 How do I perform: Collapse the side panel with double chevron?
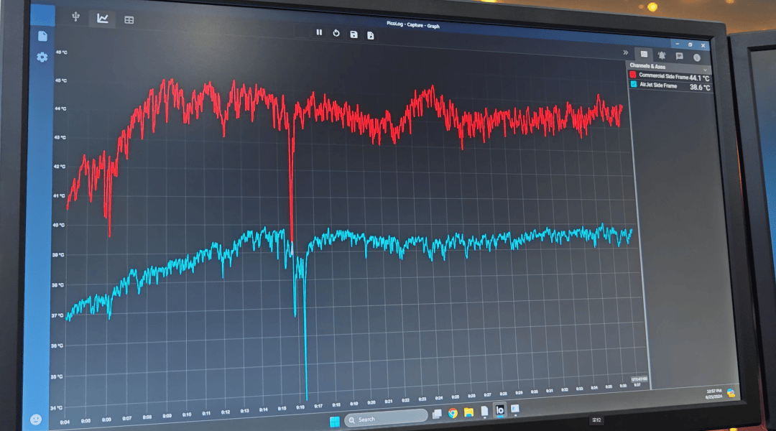click(x=626, y=52)
